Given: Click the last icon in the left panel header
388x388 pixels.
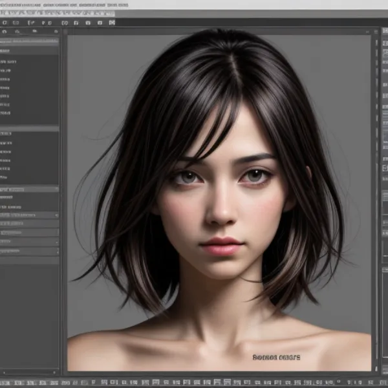Looking at the screenshot, I should pyautogui.click(x=56, y=32).
